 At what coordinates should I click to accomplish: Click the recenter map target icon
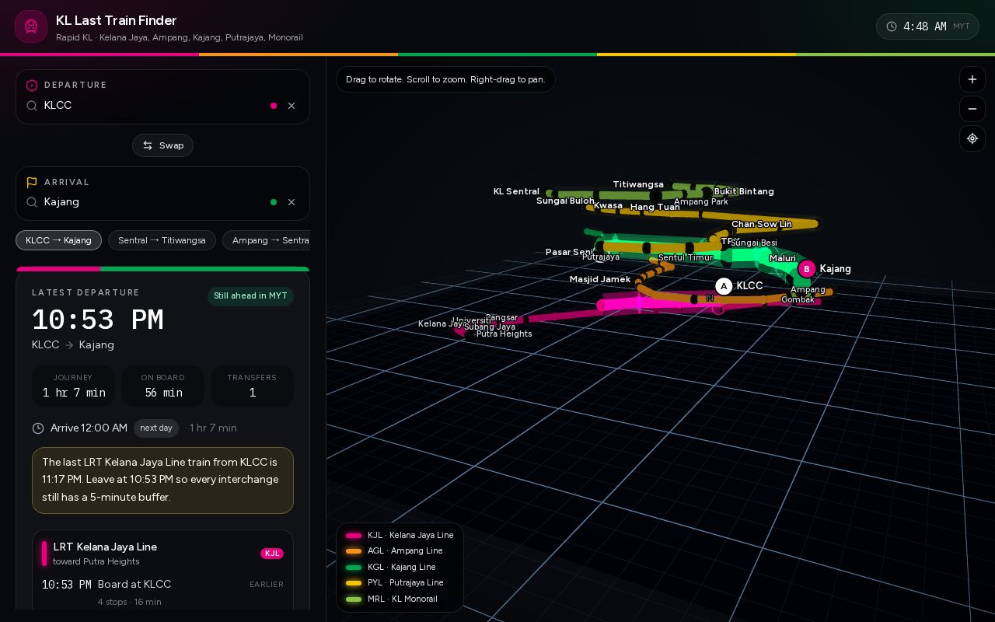972,138
